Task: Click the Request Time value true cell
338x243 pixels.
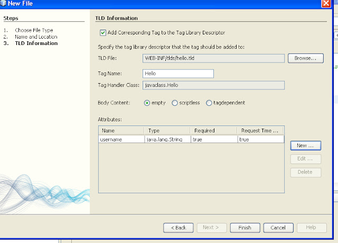Action: (x=261, y=139)
